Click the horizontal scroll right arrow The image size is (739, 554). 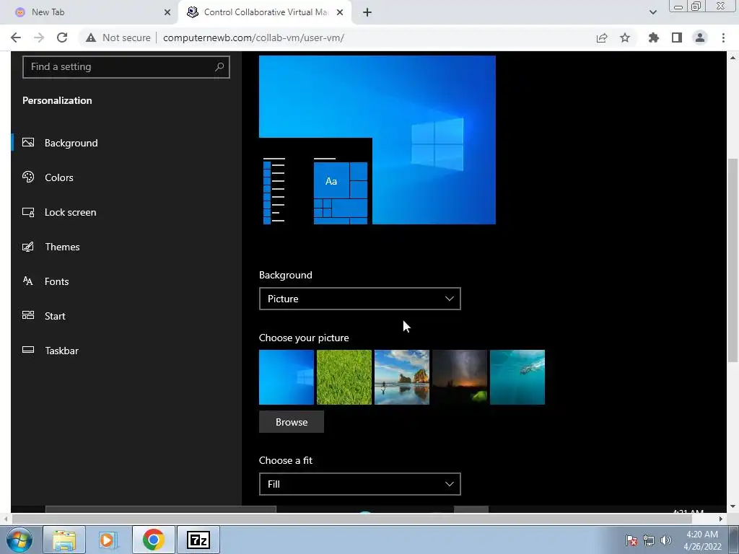[721, 519]
